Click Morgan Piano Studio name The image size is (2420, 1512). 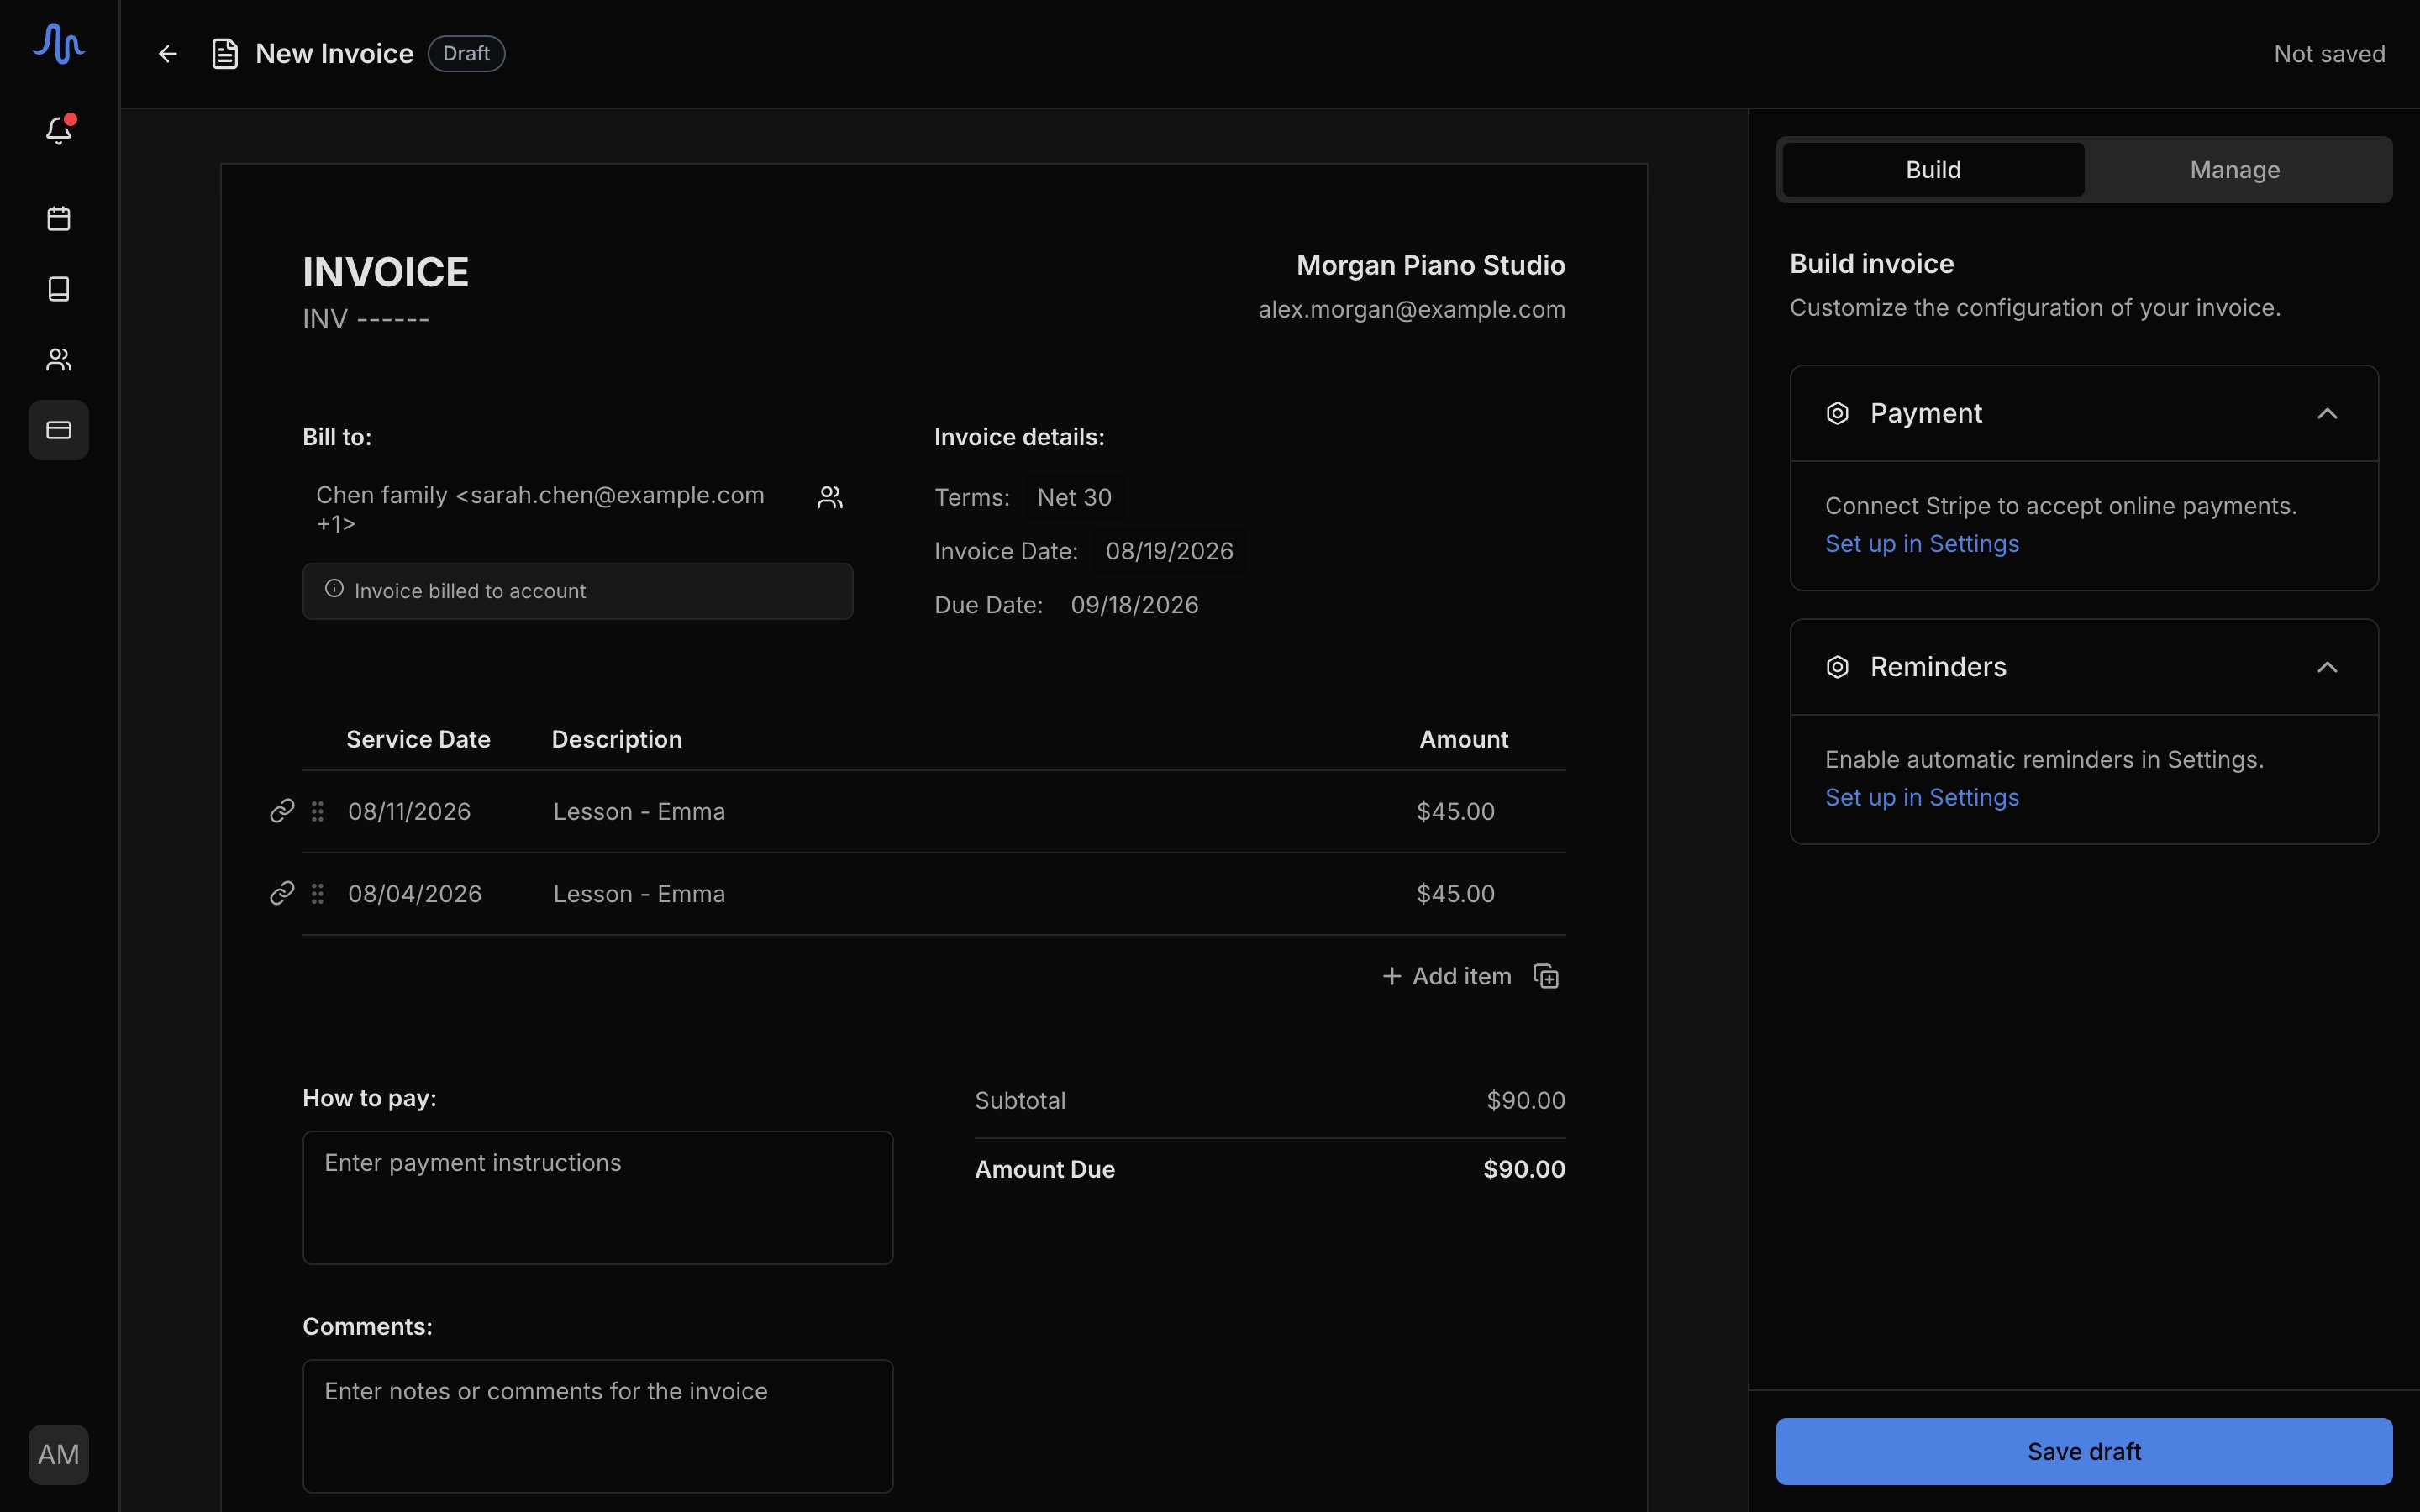tap(1430, 265)
